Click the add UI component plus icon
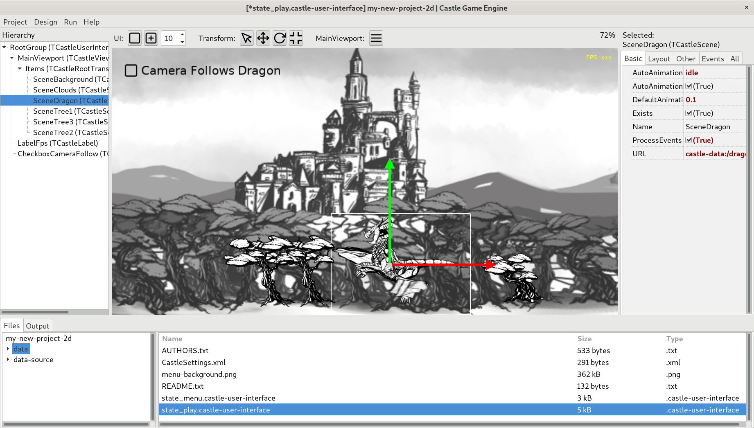The height and width of the screenshot is (428, 754). click(151, 38)
